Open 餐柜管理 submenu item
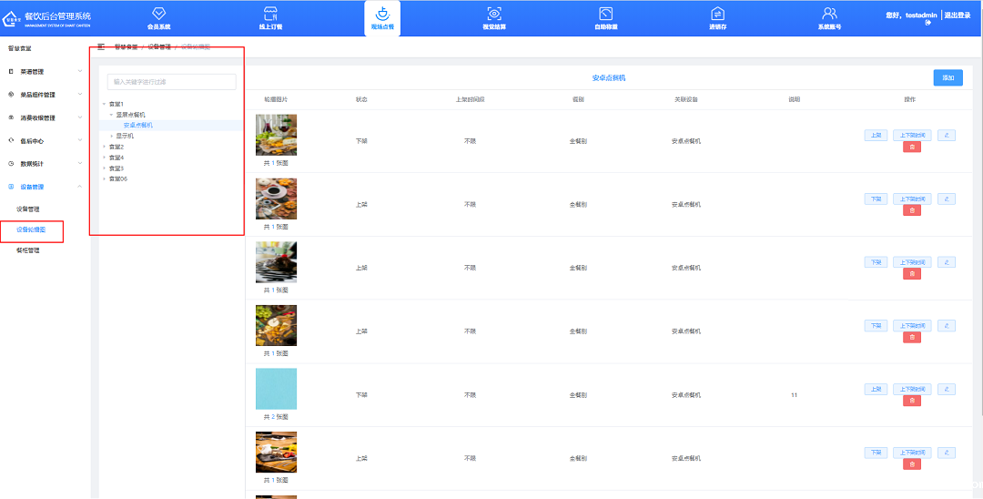The image size is (983, 499). pos(28,250)
